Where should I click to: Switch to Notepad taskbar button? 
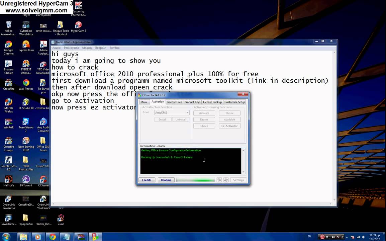[67, 237]
